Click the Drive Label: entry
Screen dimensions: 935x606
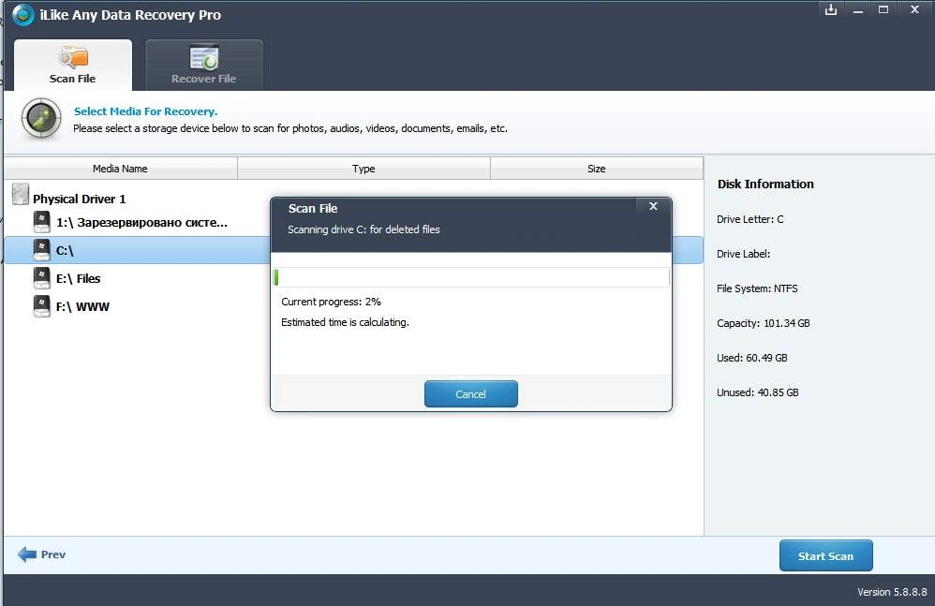744,254
